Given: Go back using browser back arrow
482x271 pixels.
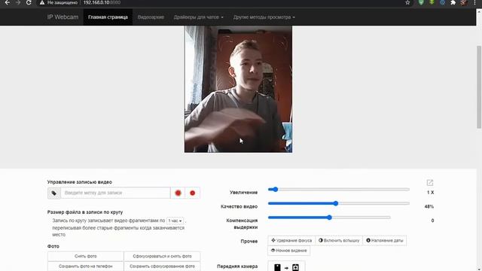Looking at the screenshot, I should click(x=7, y=2).
